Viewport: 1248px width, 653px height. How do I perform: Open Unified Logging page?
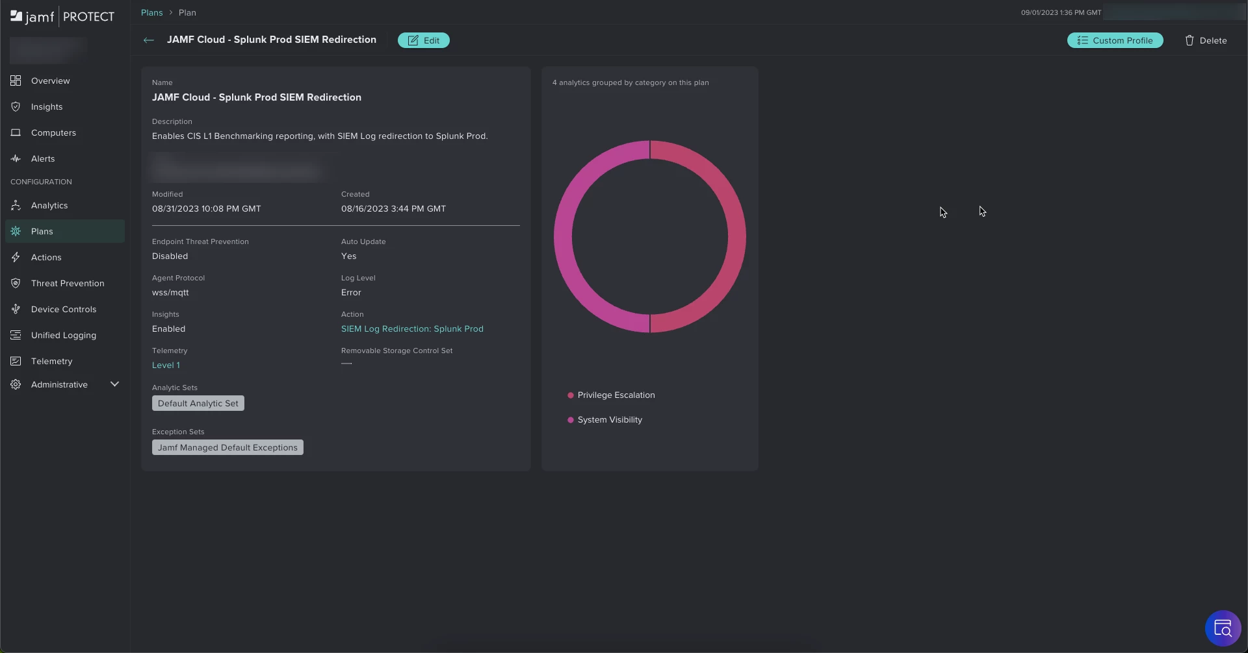(x=64, y=335)
